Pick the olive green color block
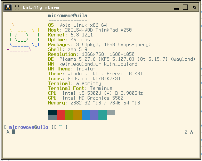The height and width of the screenshot is (161, 202). click(x=69, y=115)
